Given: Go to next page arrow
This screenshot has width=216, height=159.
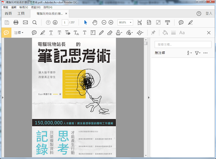Looking at the screenshot, I should [55, 22].
